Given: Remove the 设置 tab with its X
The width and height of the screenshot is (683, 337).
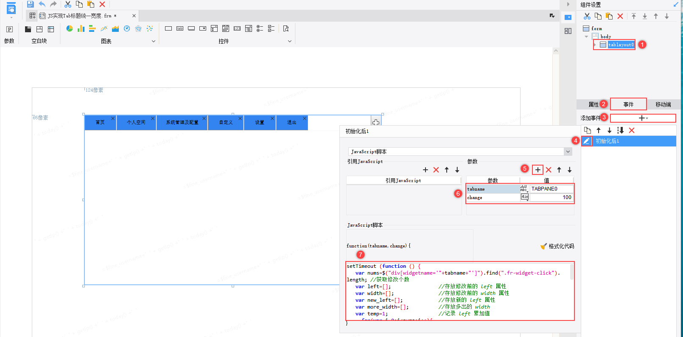Looking at the screenshot, I should click(272, 118).
